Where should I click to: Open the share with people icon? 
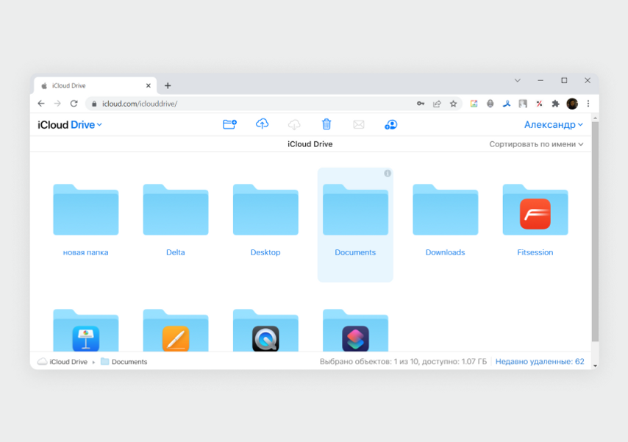[x=391, y=124]
